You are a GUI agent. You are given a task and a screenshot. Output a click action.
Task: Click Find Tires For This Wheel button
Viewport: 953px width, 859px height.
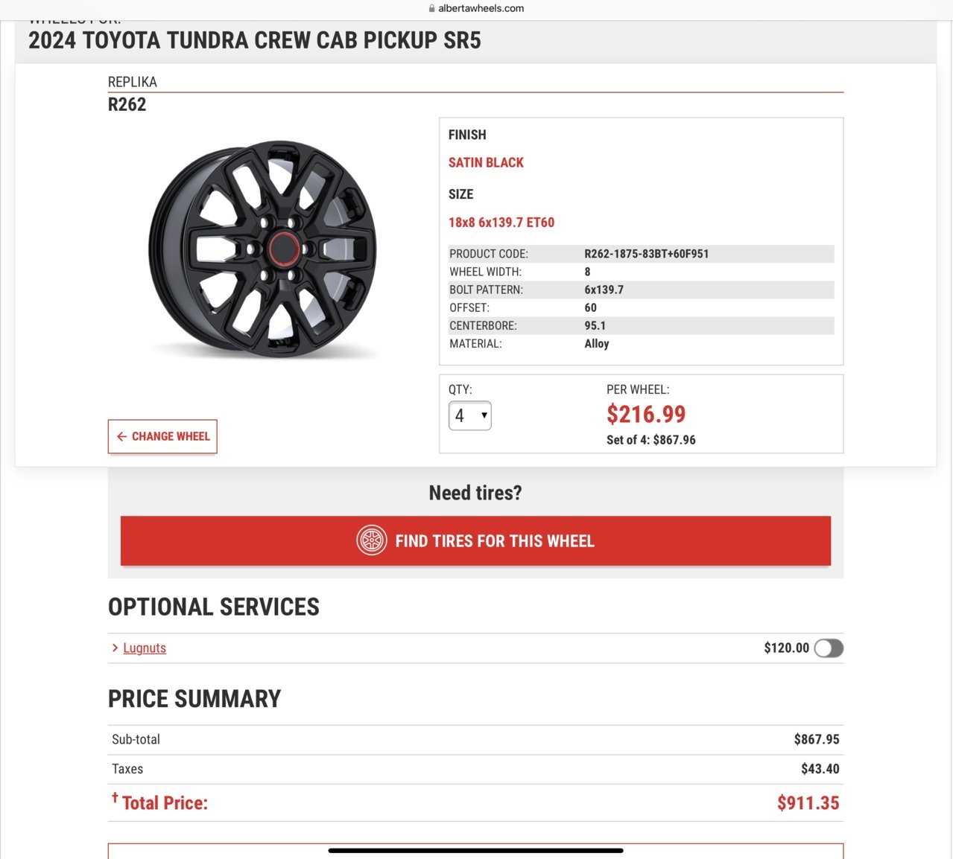(475, 541)
